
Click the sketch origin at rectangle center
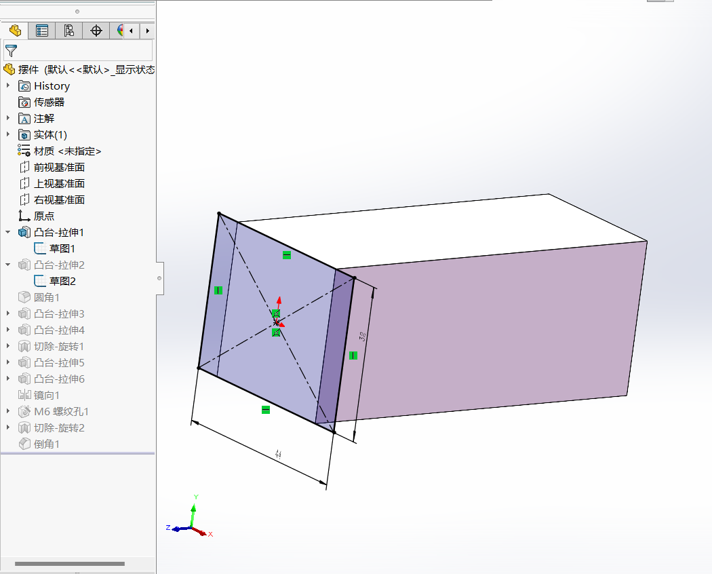tap(277, 323)
